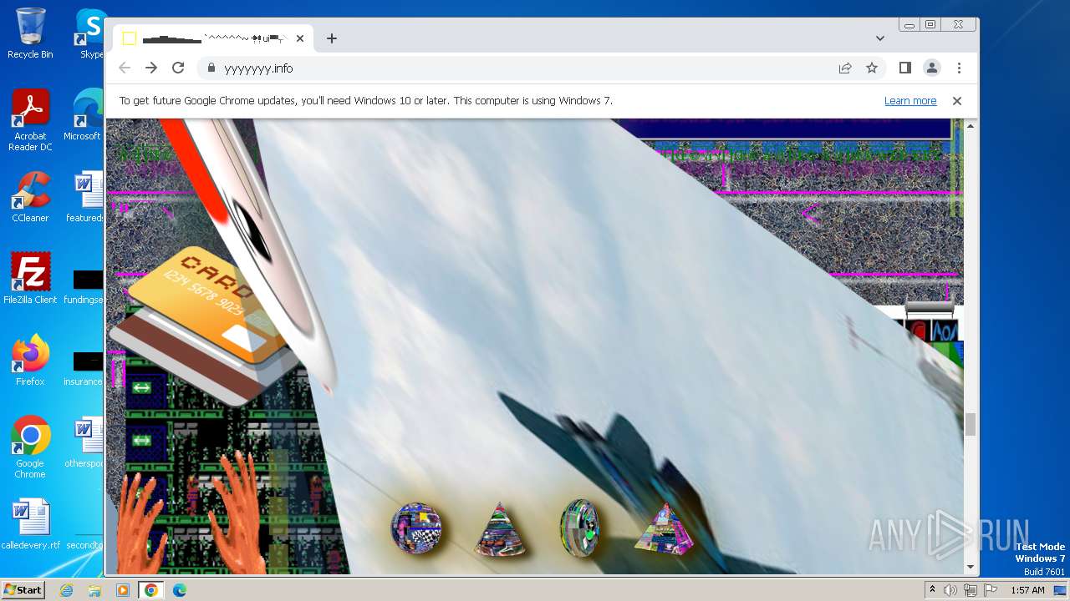
Task: Open Acrobat Reader DC desktop shortcut
Action: click(30, 121)
